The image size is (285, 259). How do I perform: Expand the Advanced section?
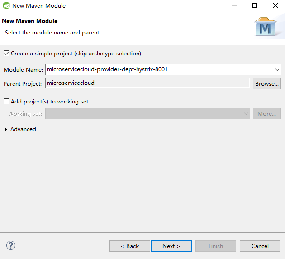pos(6,129)
